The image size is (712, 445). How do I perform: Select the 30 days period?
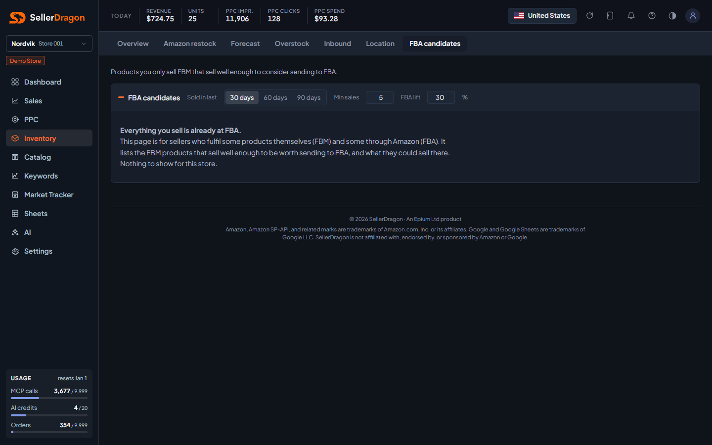point(242,97)
